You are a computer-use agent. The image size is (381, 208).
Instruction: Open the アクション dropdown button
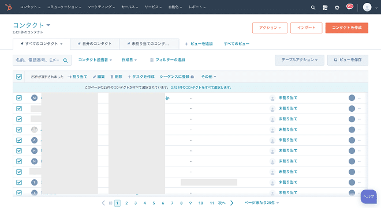[x=270, y=28]
